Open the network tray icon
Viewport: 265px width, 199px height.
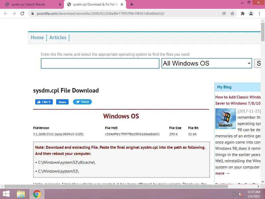pos(234,194)
